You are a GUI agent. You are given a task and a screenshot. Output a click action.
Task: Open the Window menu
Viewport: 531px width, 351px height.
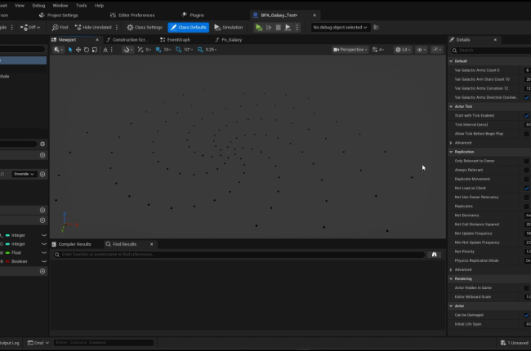[60, 5]
